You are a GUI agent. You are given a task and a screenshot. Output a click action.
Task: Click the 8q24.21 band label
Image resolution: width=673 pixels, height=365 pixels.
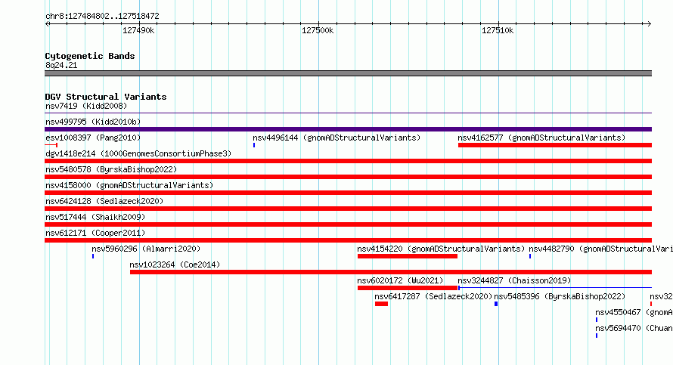61,65
